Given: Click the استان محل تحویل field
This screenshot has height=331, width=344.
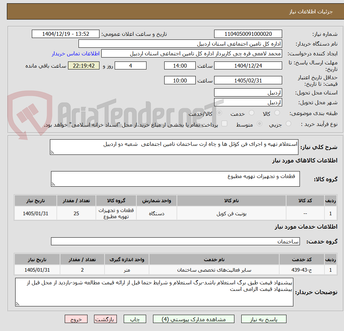Looking at the screenshot, I should tap(248, 93).
